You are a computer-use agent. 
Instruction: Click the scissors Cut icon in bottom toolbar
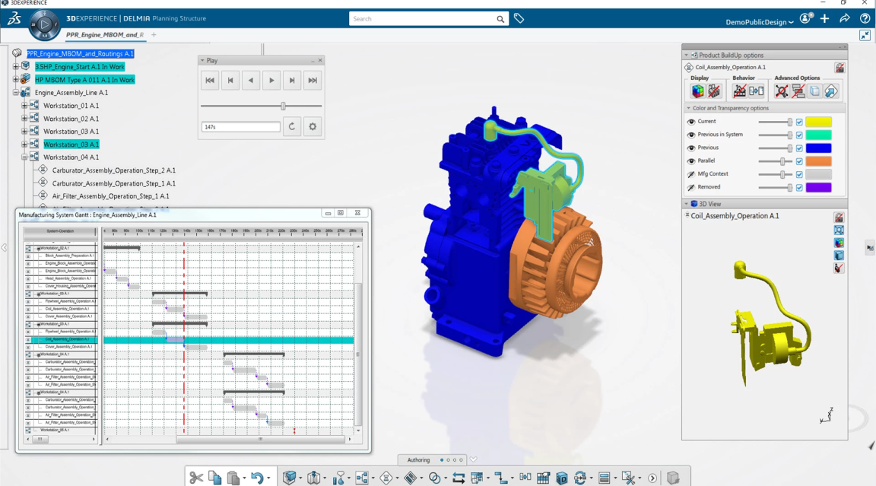coord(196,478)
